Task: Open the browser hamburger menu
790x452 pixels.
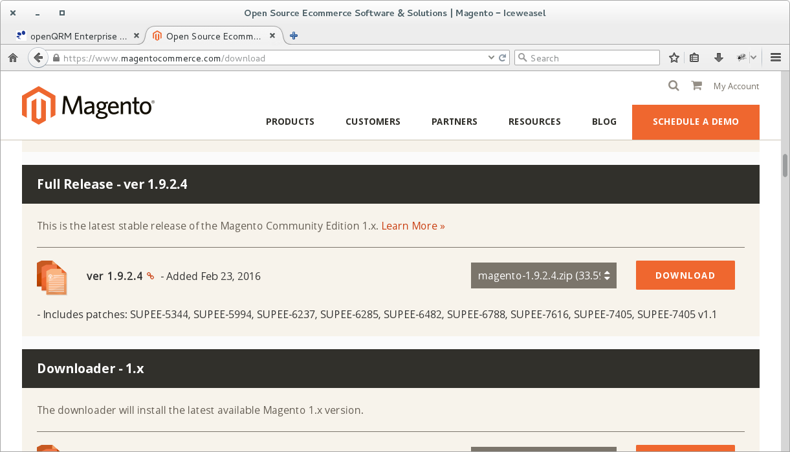Action: [776, 58]
